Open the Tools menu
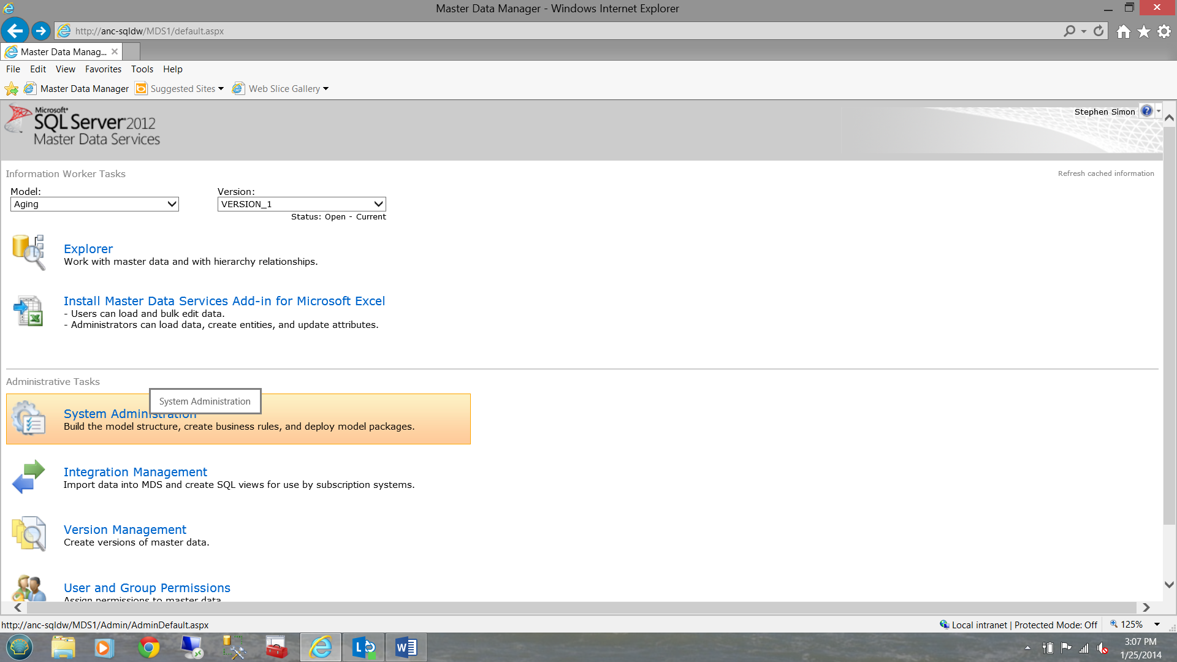 (142, 69)
